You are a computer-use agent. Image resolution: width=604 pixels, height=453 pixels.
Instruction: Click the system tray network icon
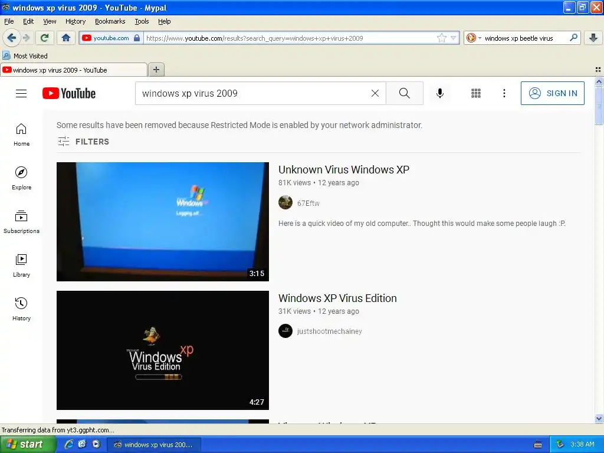(560, 445)
